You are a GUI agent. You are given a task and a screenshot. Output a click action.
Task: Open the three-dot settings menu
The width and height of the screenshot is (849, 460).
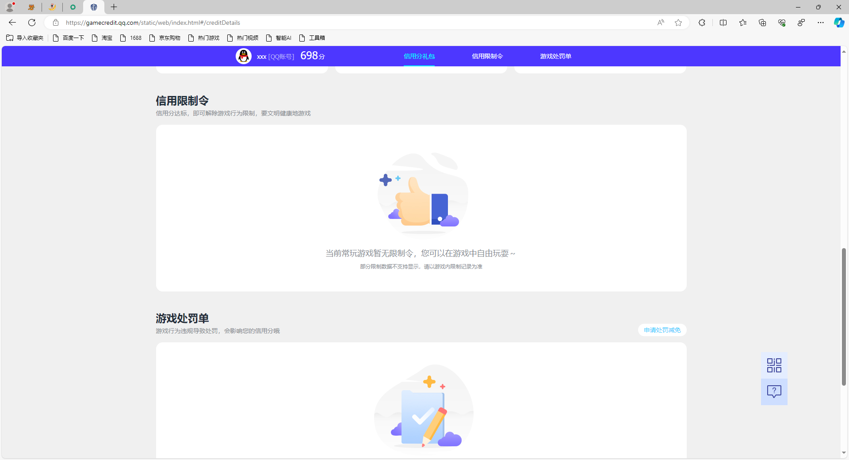tap(821, 23)
